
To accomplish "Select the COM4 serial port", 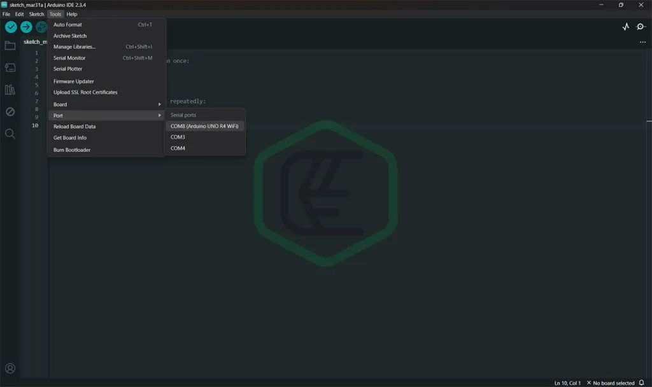I will [x=204, y=148].
